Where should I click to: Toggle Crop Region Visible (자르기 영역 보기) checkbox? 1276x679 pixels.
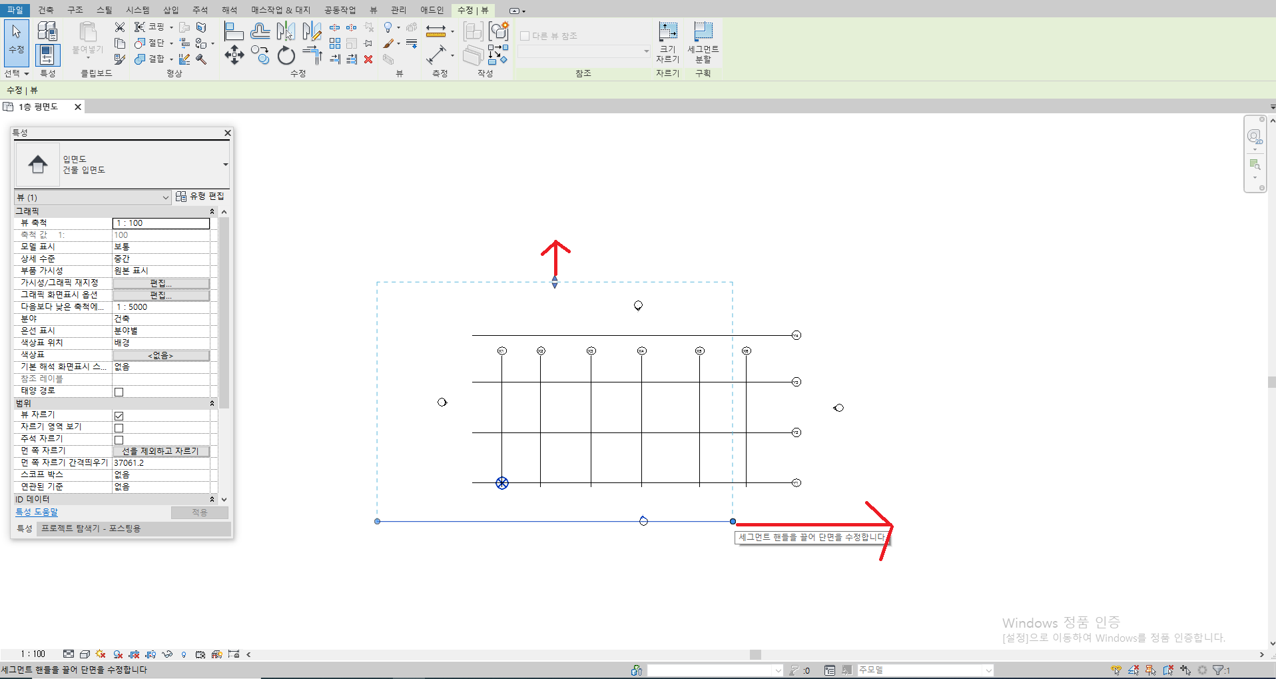[x=119, y=428]
